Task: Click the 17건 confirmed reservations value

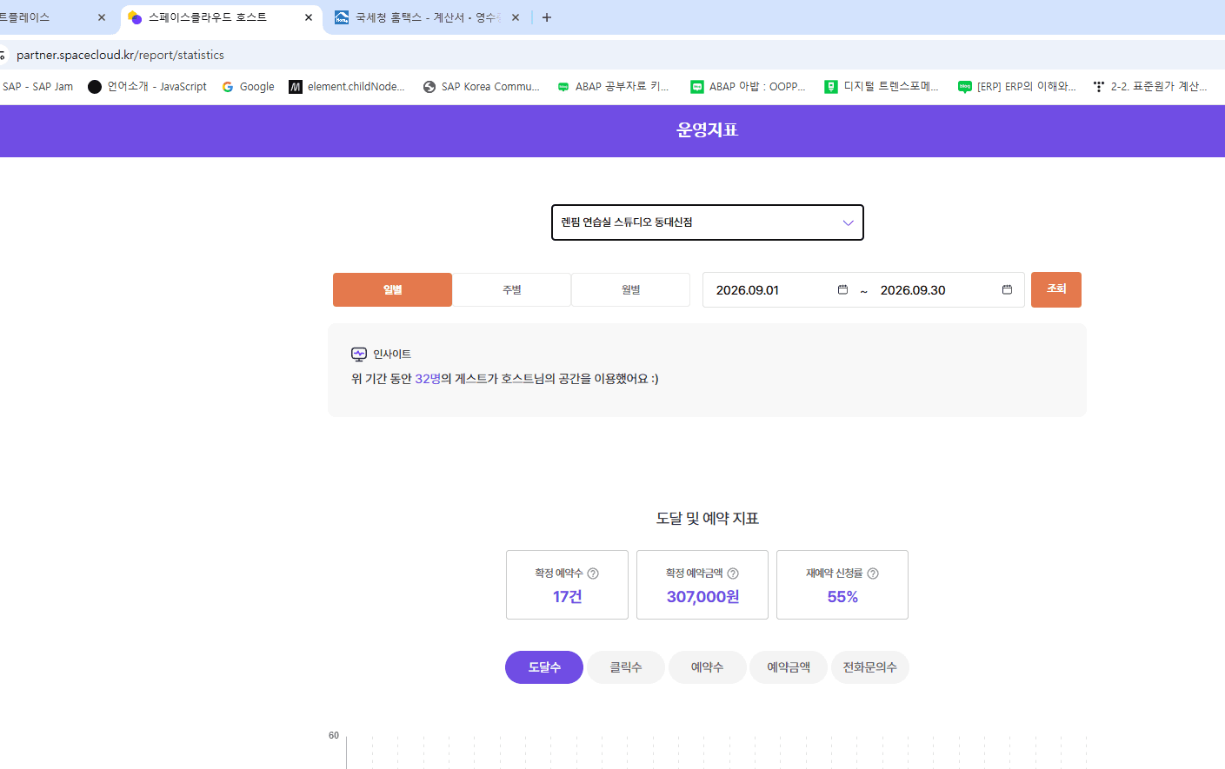Action: pos(568,597)
